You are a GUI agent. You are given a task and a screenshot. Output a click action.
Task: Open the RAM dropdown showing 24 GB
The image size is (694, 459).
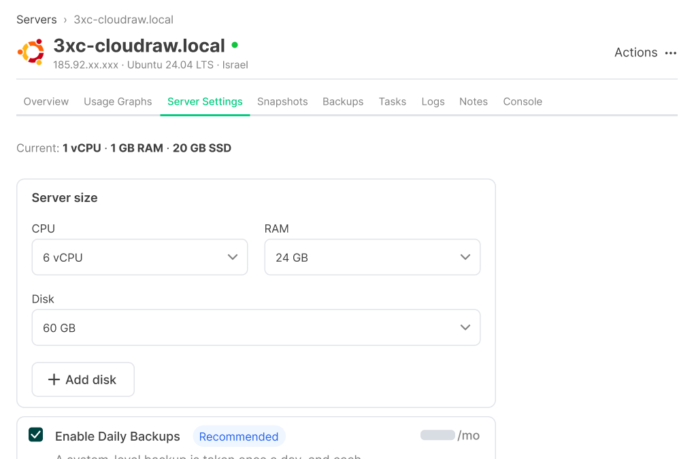click(372, 257)
